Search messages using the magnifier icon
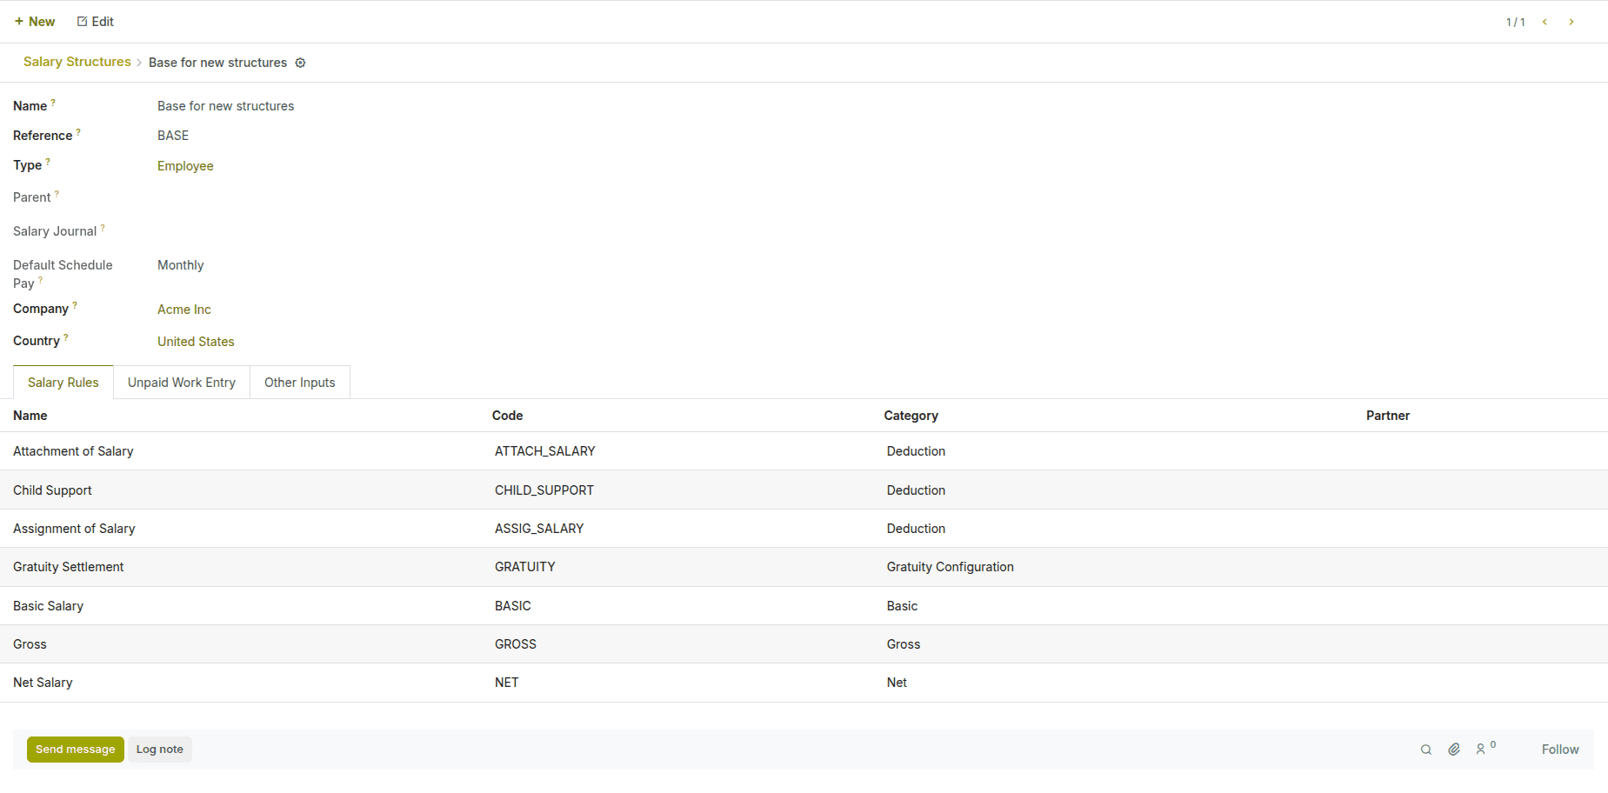The height and width of the screenshot is (793, 1608). coord(1426,749)
